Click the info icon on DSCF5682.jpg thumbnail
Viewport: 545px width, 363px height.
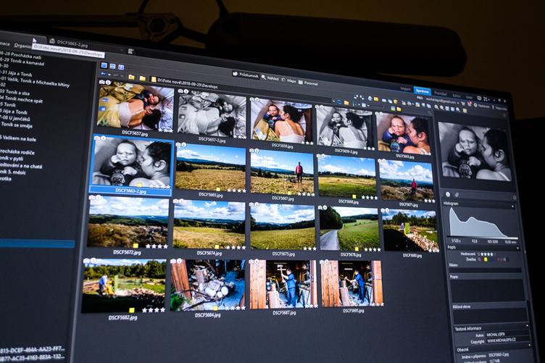pyautogui.click(x=93, y=260)
